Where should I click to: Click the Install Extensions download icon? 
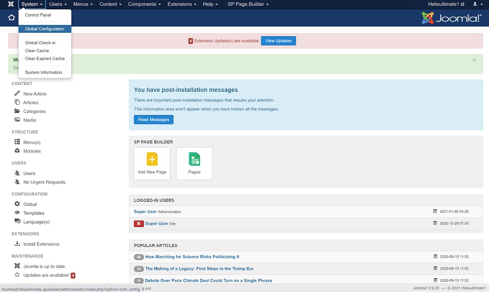pos(17,244)
